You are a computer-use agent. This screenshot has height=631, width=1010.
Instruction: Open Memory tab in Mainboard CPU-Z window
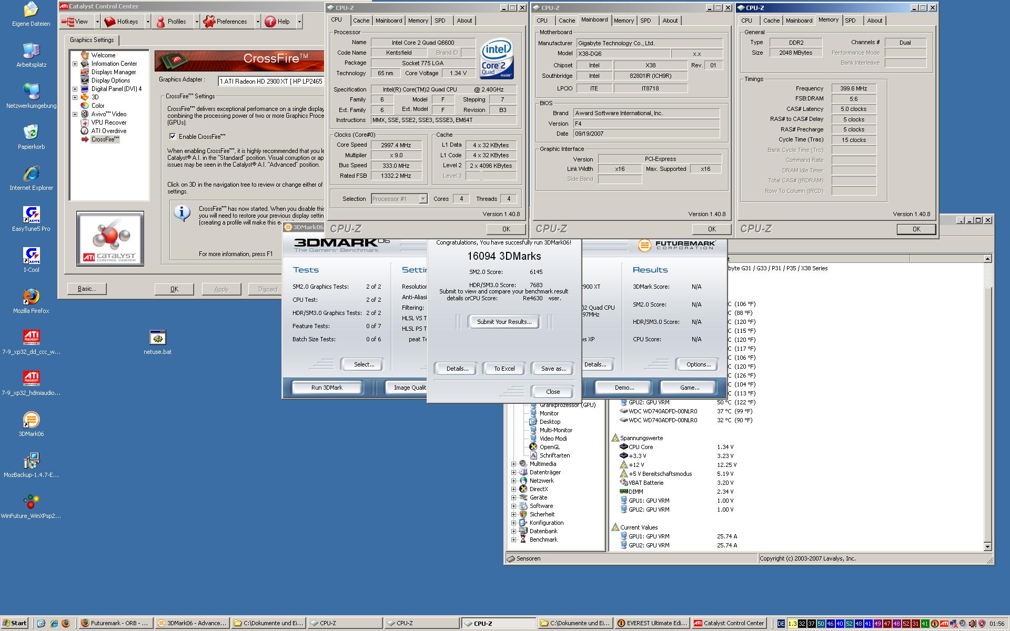coord(623,21)
